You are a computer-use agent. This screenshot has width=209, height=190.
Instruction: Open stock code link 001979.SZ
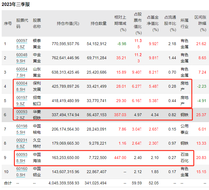tap(22, 101)
